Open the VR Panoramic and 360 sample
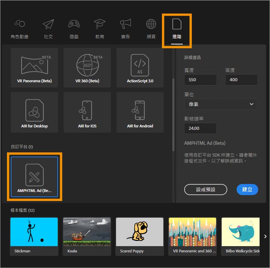This screenshot has width=270, height=268. (x=193, y=236)
